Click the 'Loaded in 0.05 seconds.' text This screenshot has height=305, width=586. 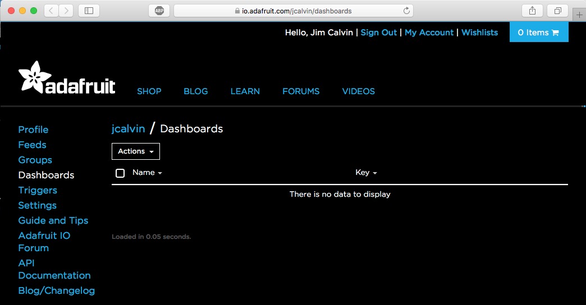tap(152, 237)
